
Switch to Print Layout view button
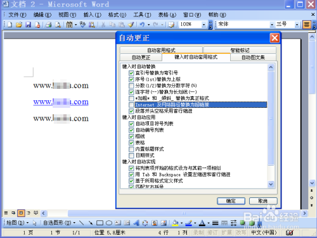(x=21, y=213)
